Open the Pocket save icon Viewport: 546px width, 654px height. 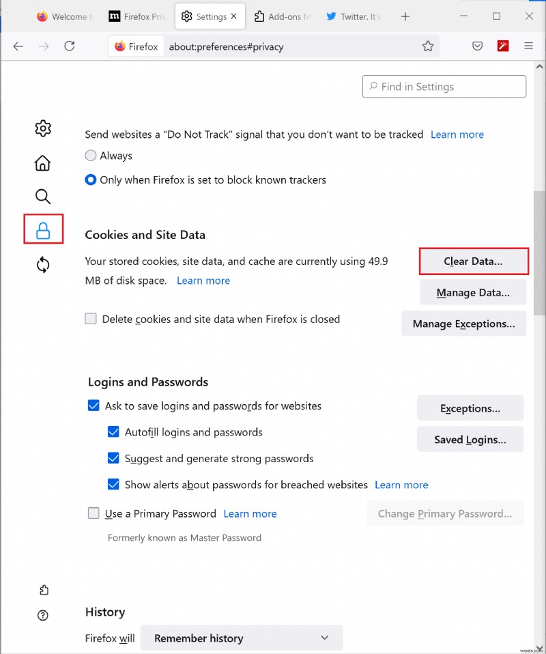click(478, 46)
